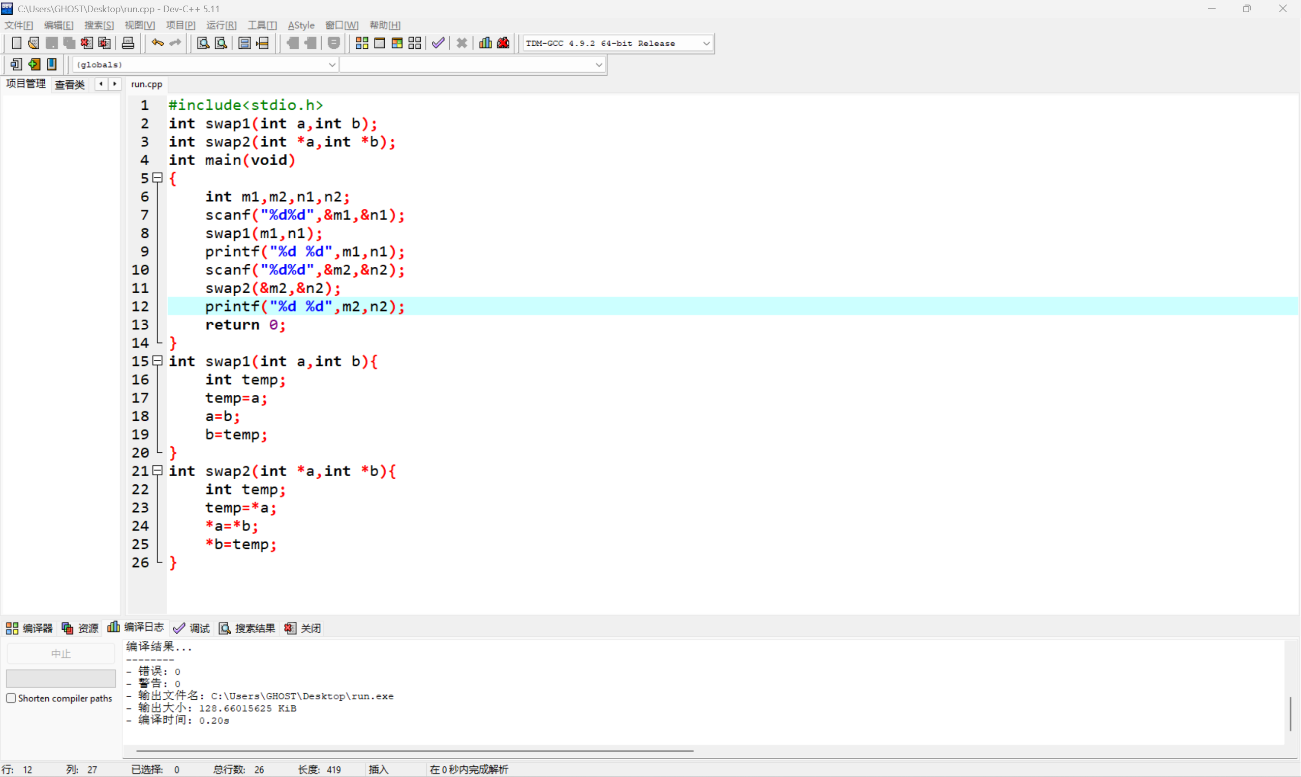Click the Compile & Run multicolor window icon
Image resolution: width=1301 pixels, height=777 pixels.
click(x=397, y=44)
